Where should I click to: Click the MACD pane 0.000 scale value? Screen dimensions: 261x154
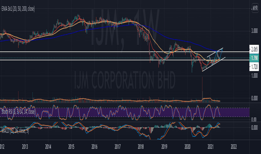coord(254,128)
